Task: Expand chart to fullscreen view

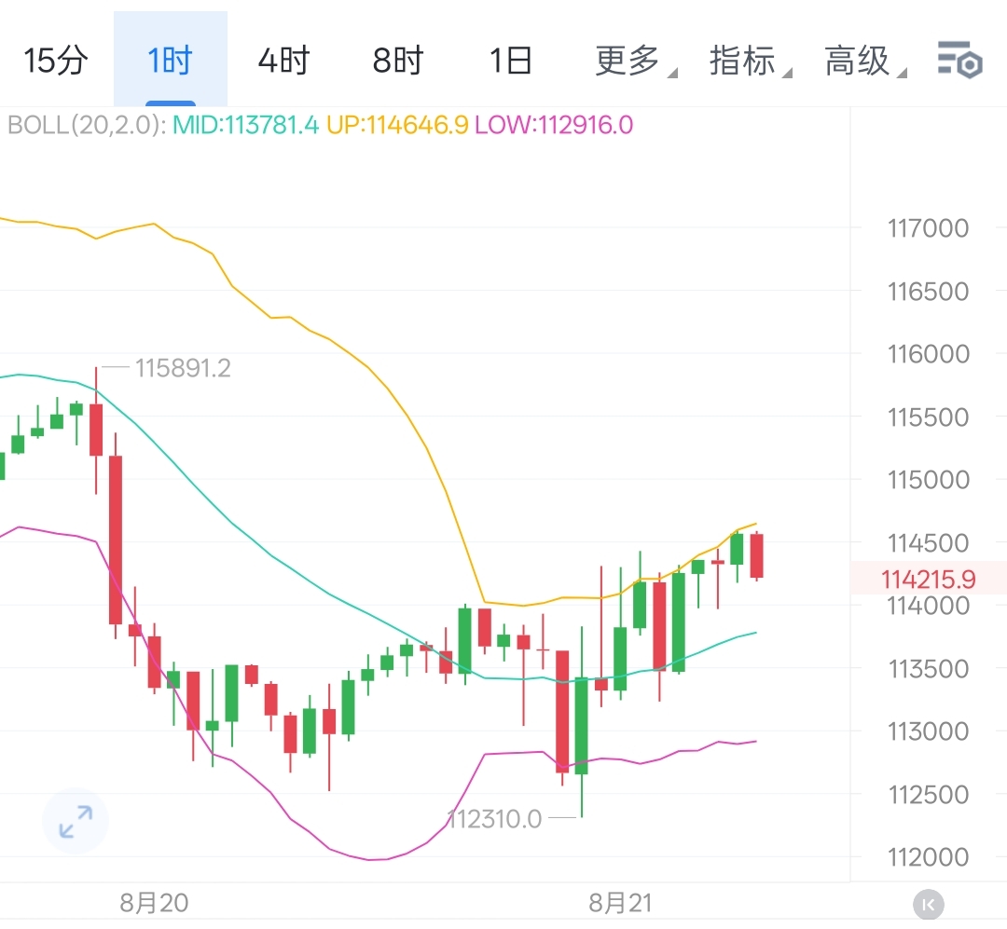Action: (x=76, y=822)
